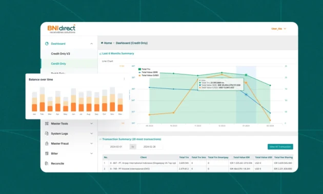Screen dimensions: 323x194
Task: Click the Total Trx Smartpay column header
Action: (x=218, y=157)
